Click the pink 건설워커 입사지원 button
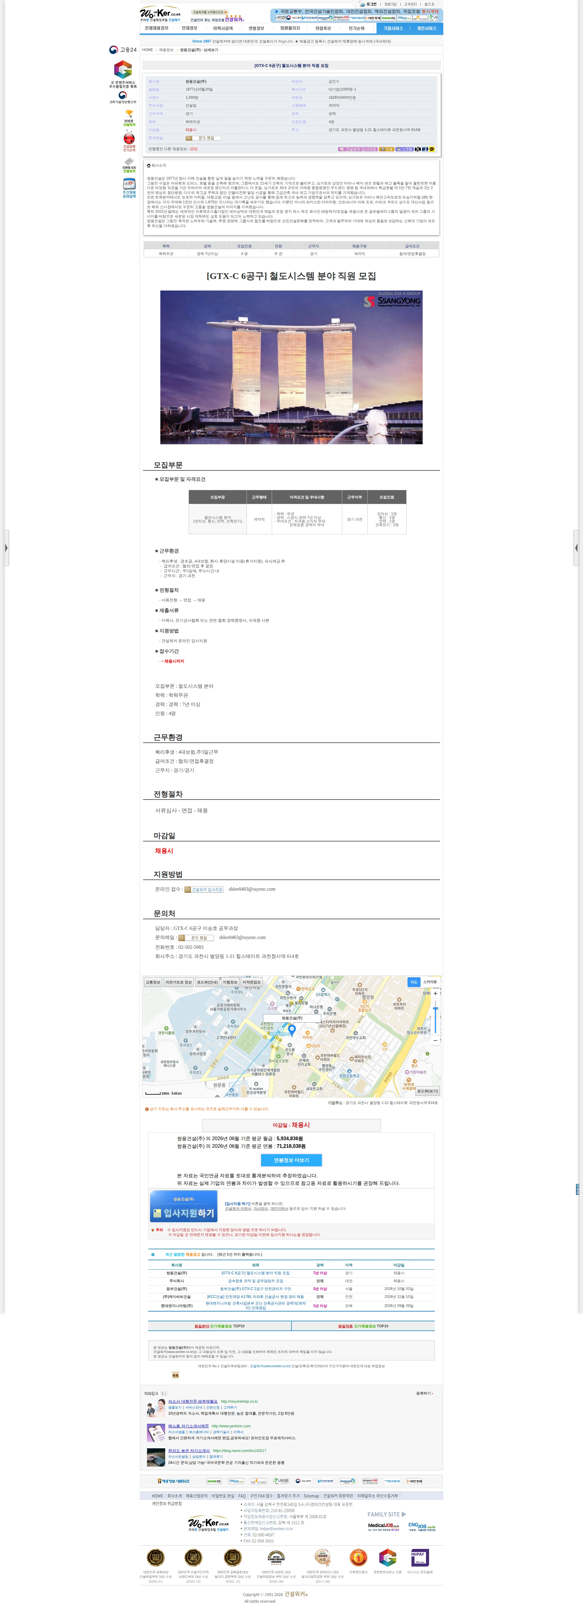 tap(357, 149)
